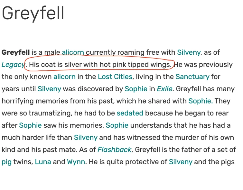This screenshot has height=190, width=243.
Task: Open the Legacy book link
Action: tap(13, 65)
